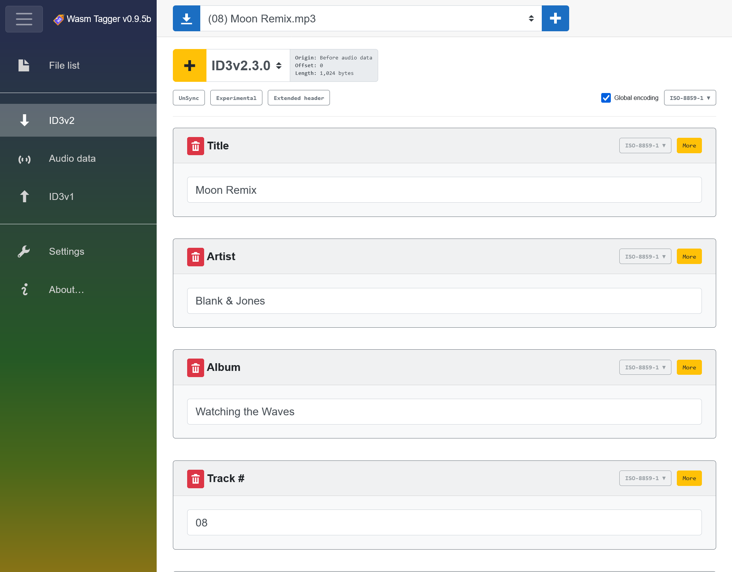This screenshot has height=572, width=732.
Task: Toggle the UnSync flag
Action: (x=189, y=98)
